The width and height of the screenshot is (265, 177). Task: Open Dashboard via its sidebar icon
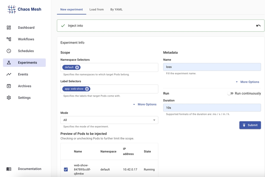(9, 28)
